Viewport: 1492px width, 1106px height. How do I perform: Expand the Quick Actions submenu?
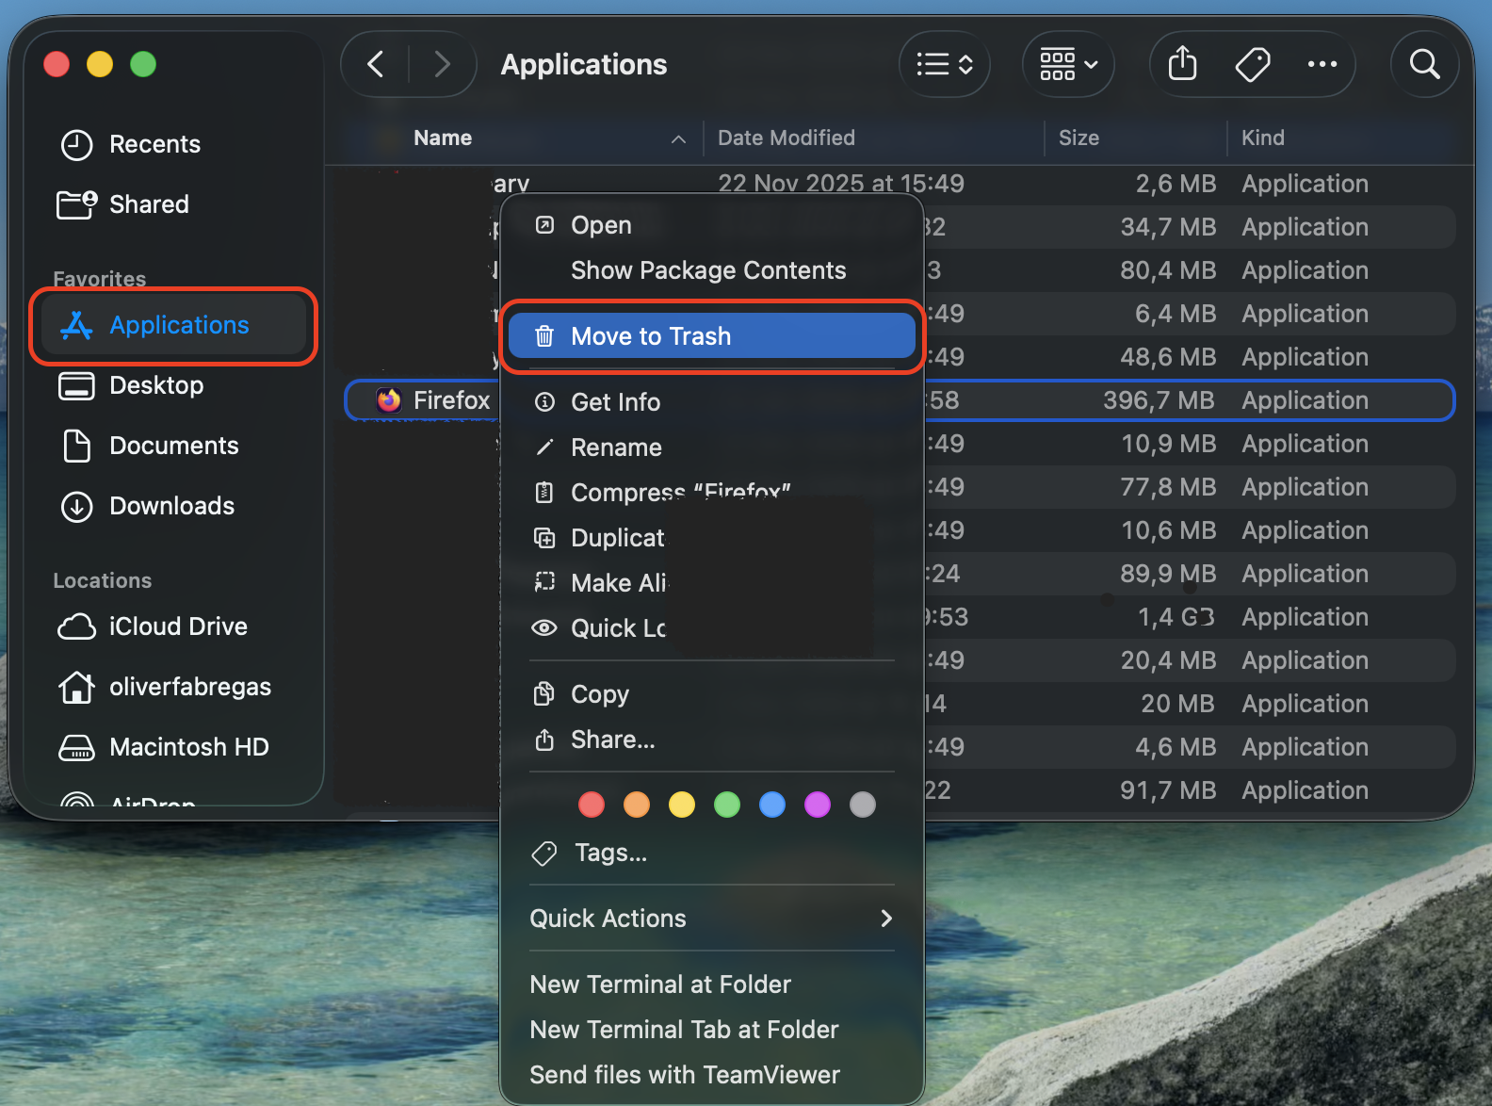(711, 919)
